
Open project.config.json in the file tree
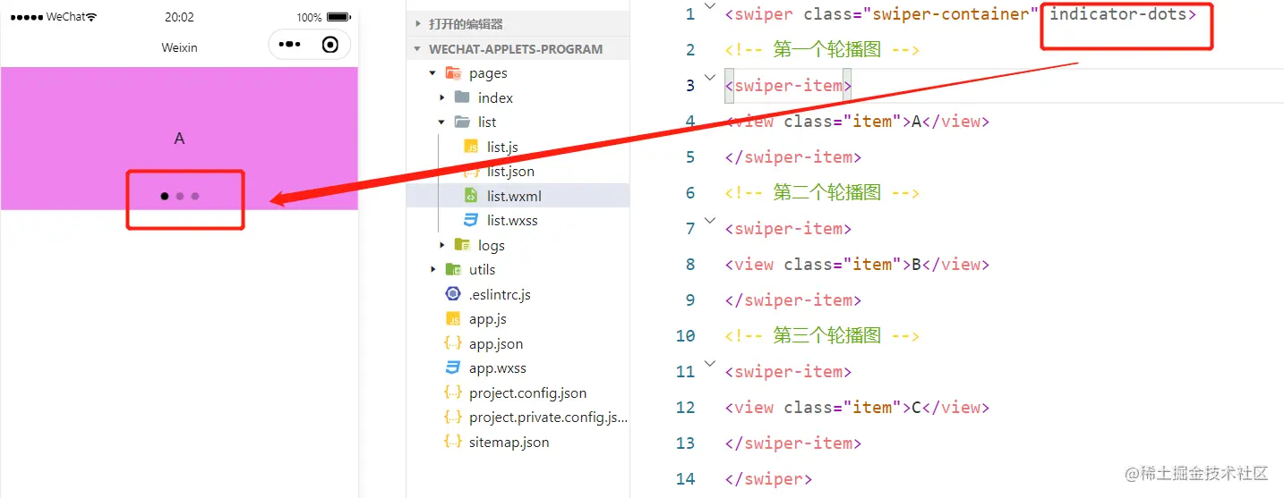click(x=528, y=392)
